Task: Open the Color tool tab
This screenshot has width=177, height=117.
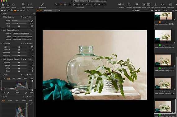Action: pyautogui.click(x=12, y=10)
